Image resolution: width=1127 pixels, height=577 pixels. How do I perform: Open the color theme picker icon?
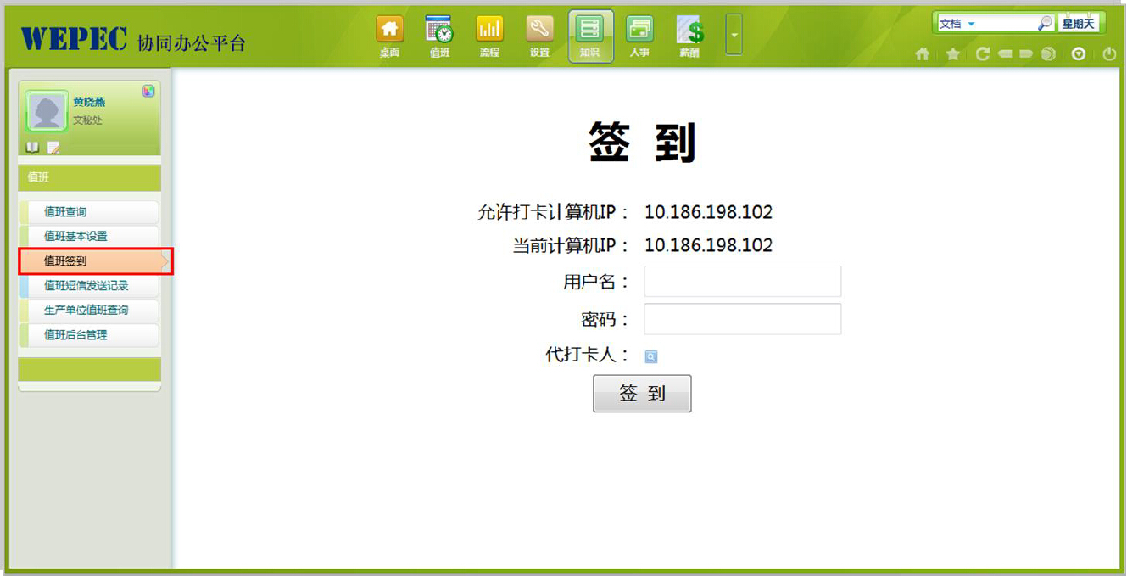[x=148, y=91]
